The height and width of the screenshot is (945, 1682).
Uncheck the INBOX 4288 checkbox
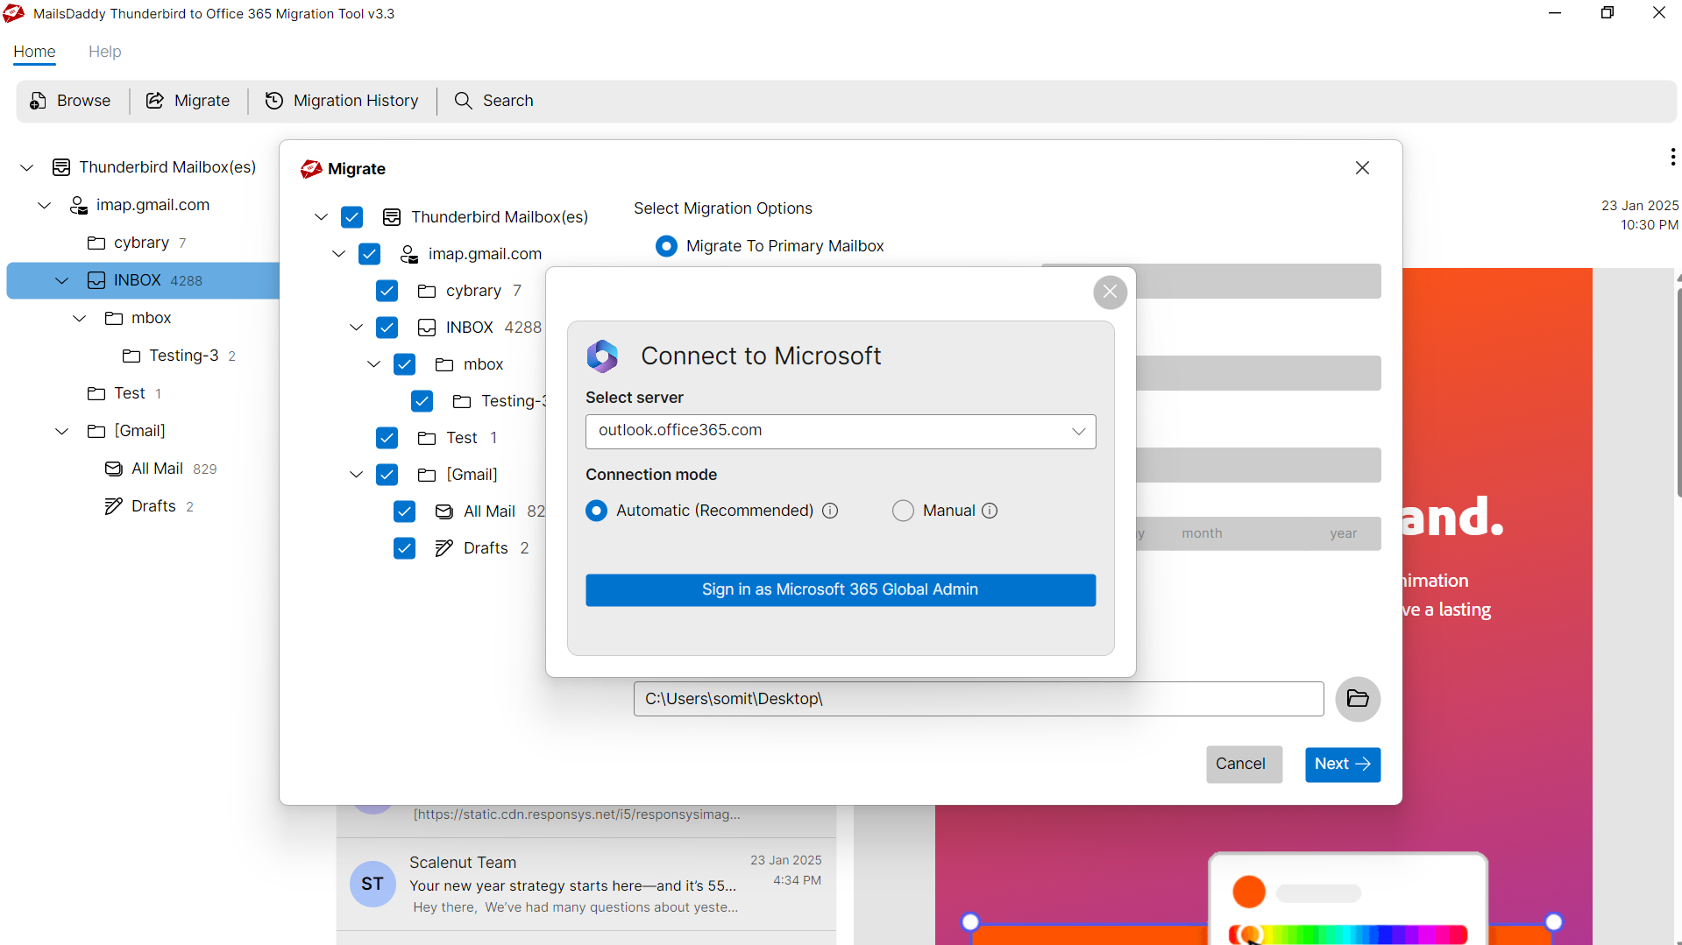tap(387, 328)
